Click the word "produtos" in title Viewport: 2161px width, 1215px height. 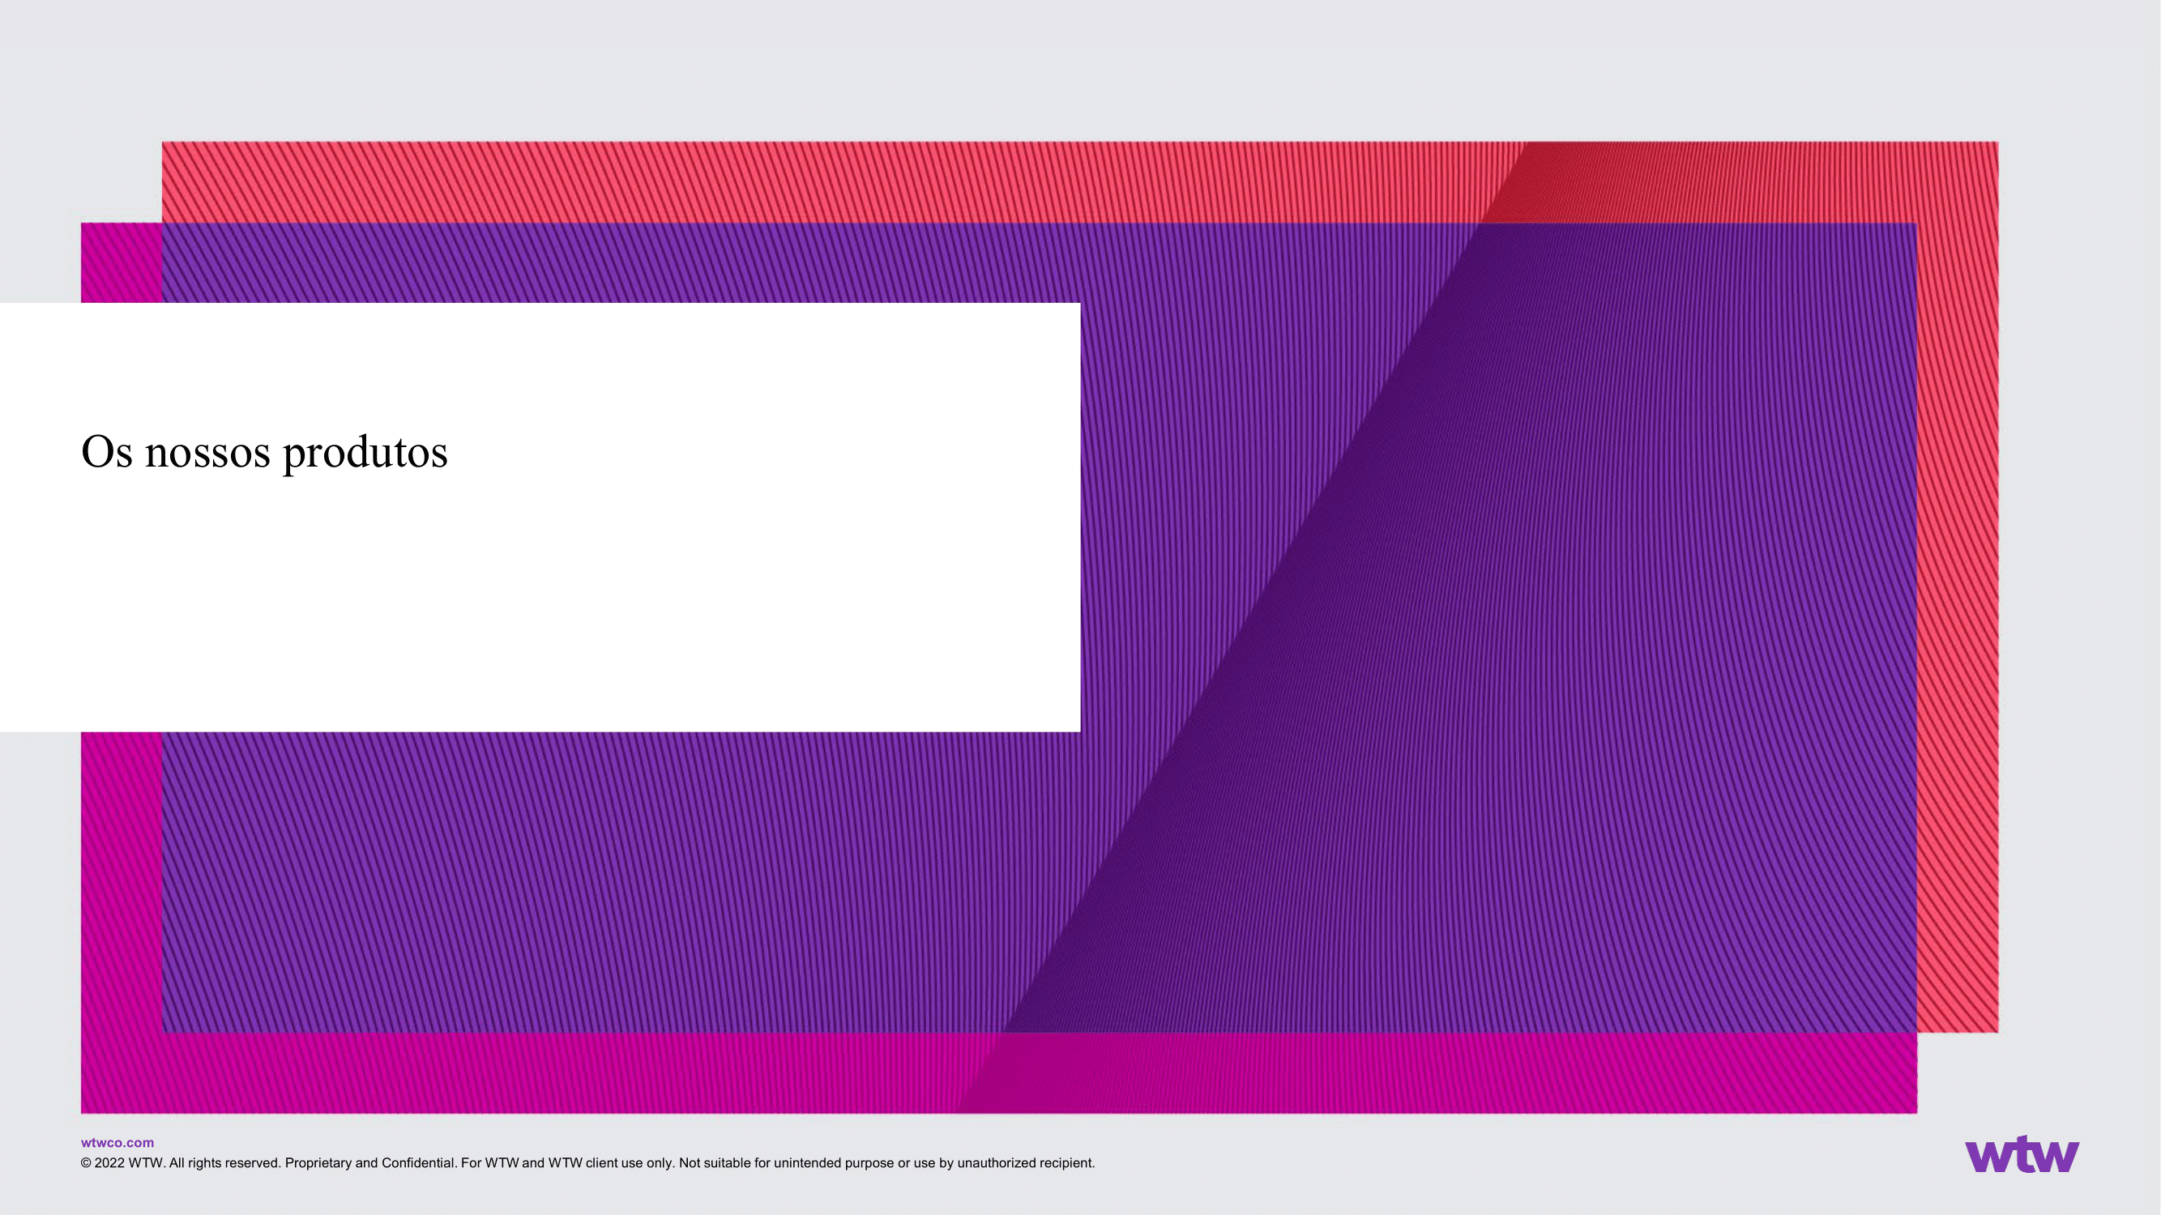pyautogui.click(x=365, y=454)
